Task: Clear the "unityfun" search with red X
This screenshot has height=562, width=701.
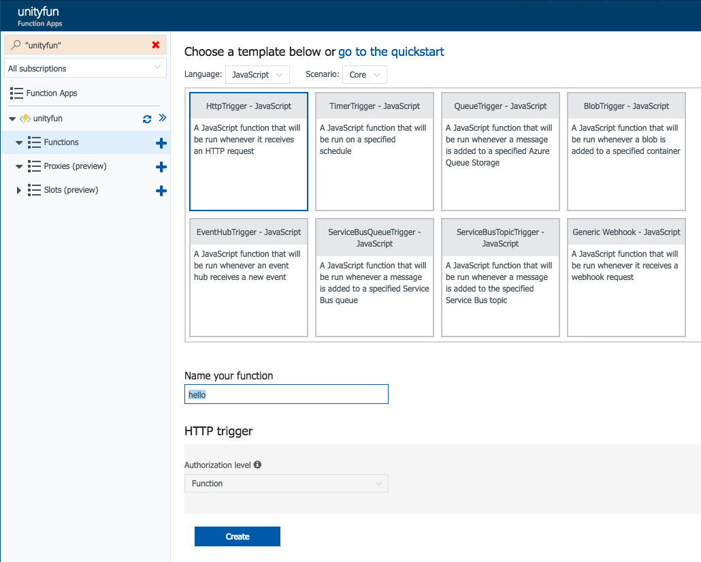Action: point(156,45)
